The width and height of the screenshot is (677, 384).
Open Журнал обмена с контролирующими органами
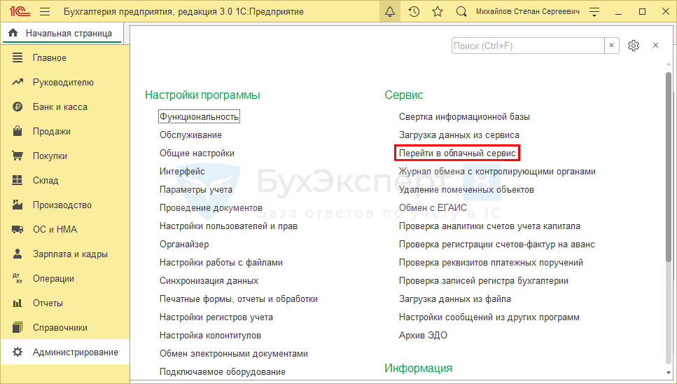497,172
